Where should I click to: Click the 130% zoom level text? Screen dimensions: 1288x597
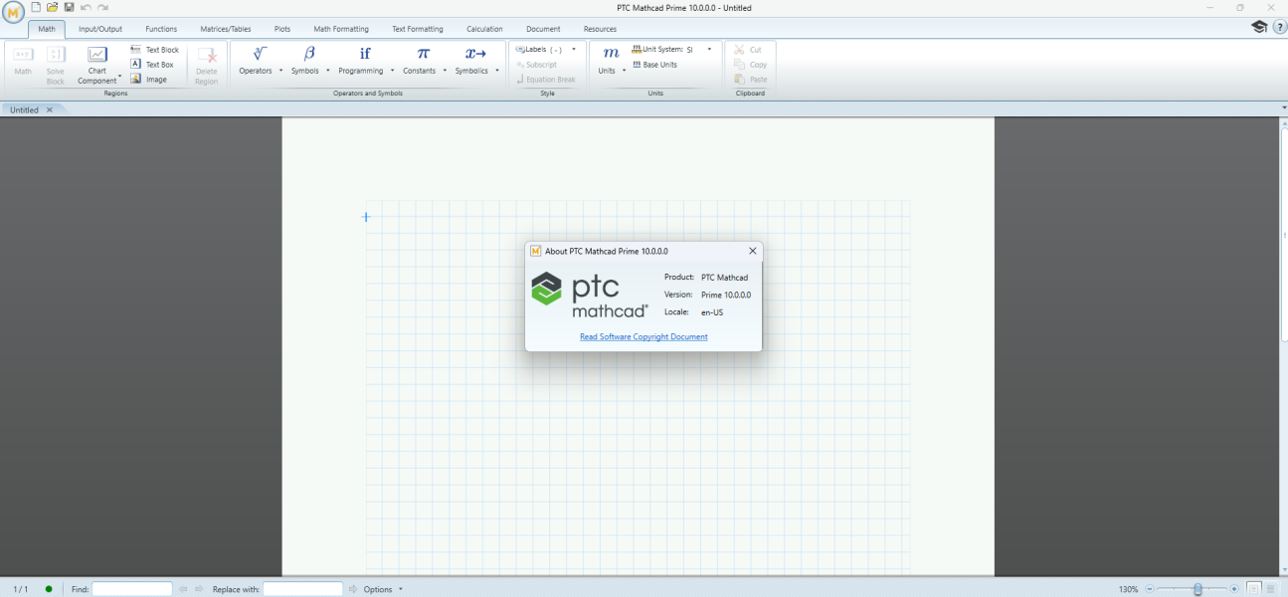pos(1128,589)
